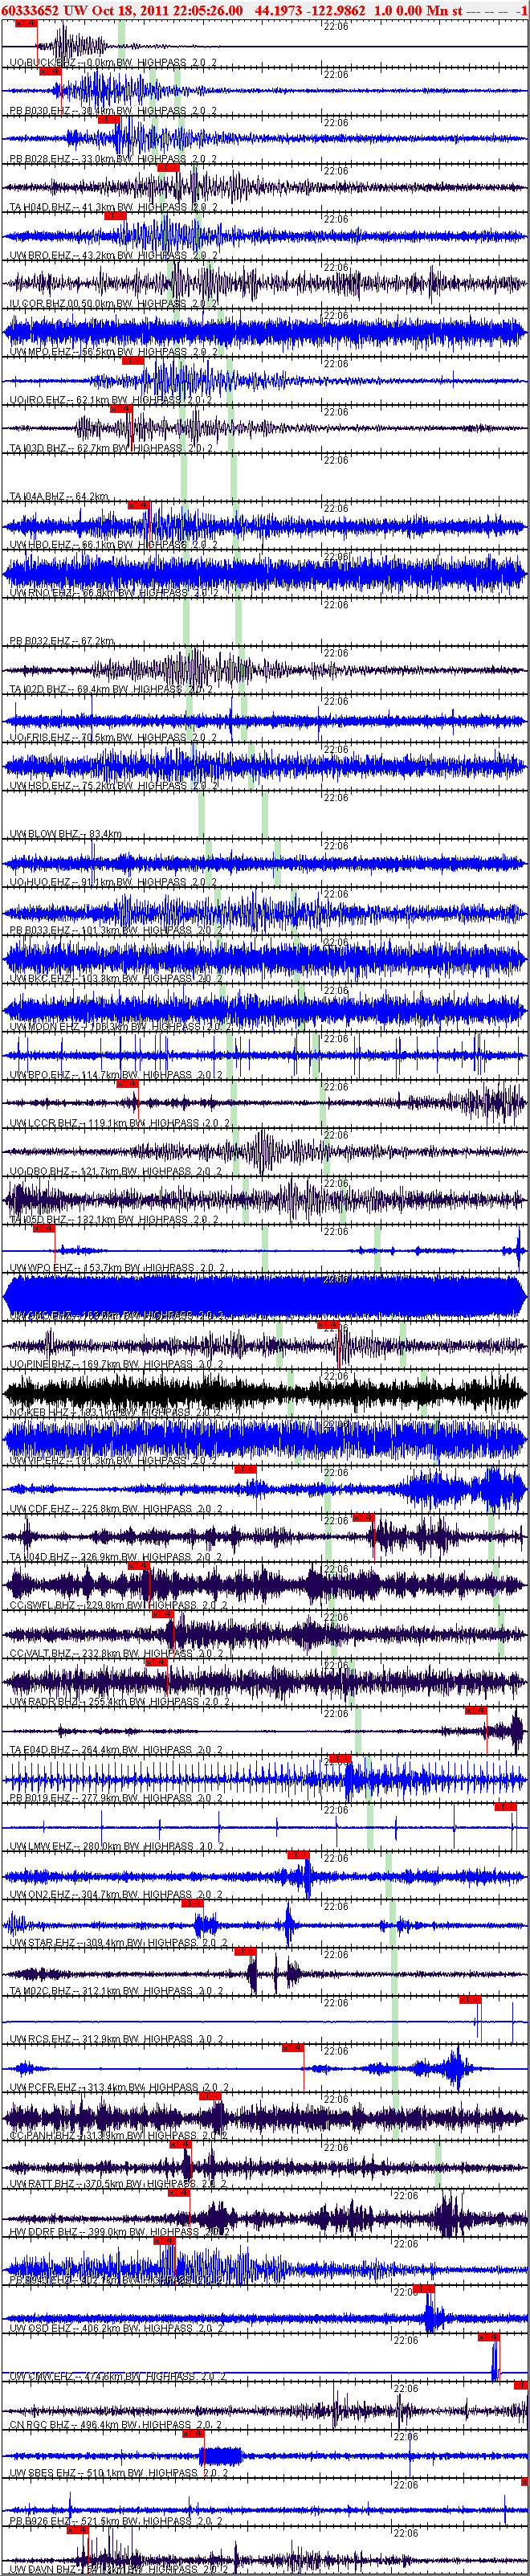The width and height of the screenshot is (530, 2576).
Task: Click the UW BLOW BHZ 83.4km station label
Action: 65,834
